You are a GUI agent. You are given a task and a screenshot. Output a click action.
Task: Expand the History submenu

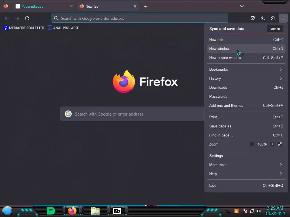coord(246,79)
